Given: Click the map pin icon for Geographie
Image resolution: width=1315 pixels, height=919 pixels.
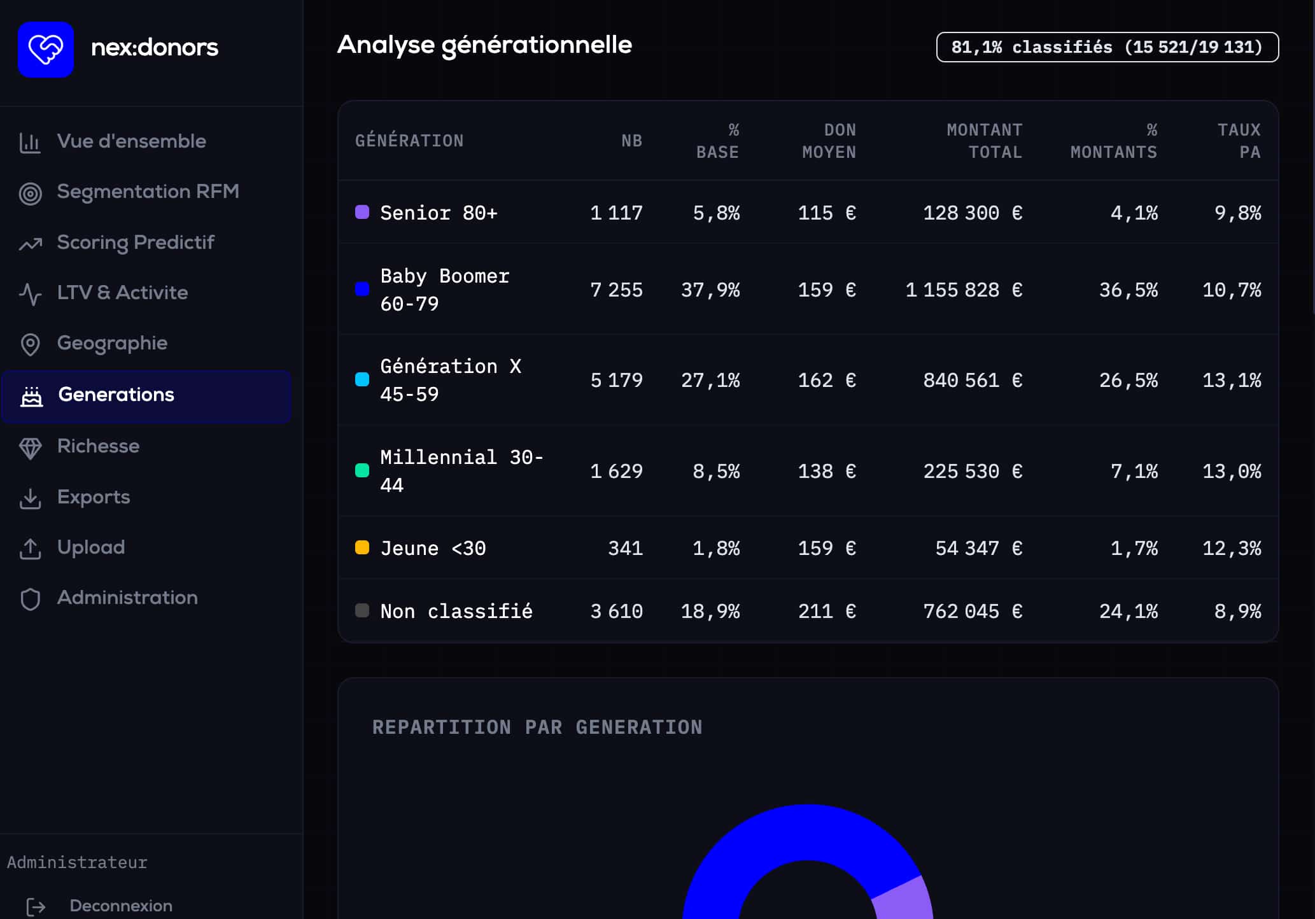Looking at the screenshot, I should [x=30, y=344].
